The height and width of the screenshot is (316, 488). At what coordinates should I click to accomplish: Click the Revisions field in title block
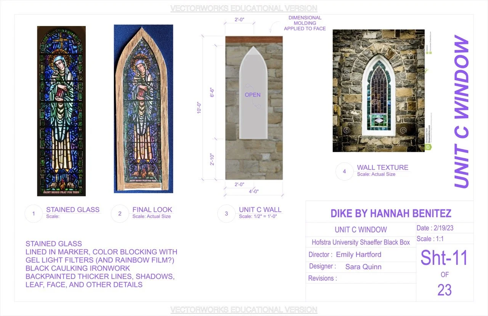361,278
